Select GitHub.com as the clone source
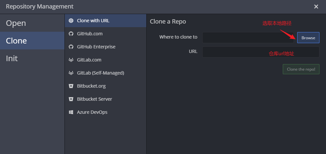 (106, 34)
